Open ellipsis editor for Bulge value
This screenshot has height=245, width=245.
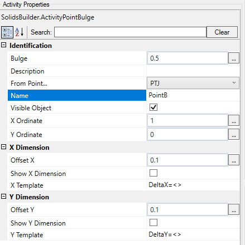(x=234, y=58)
